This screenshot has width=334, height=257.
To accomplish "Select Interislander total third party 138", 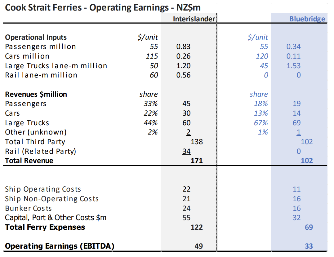I will tap(197, 142).
